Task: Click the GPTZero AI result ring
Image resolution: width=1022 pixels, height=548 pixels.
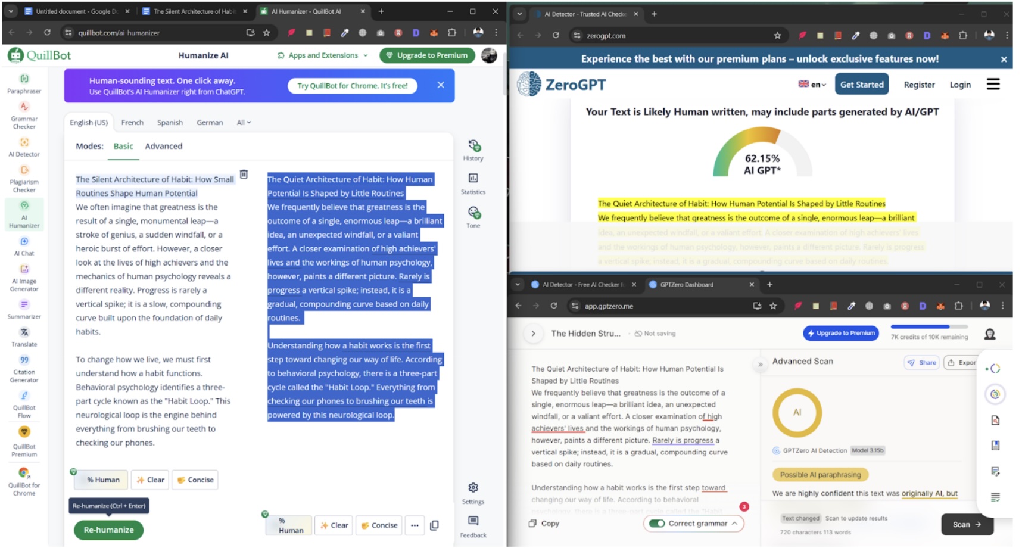Action: tap(797, 413)
